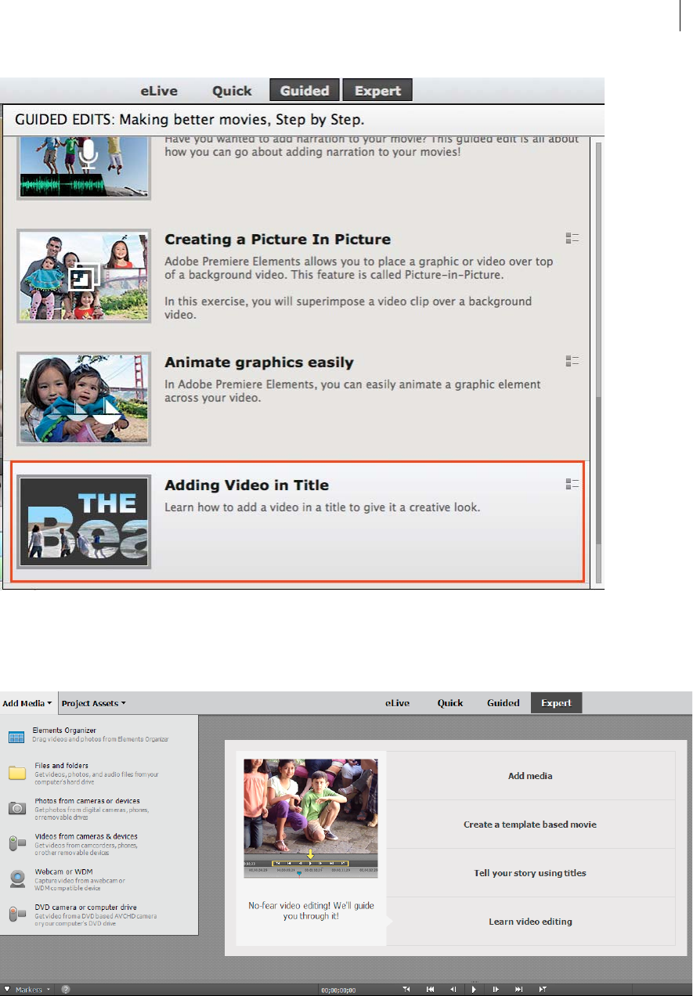Click Learn video editing option
The width and height of the screenshot is (693, 996).
point(530,922)
